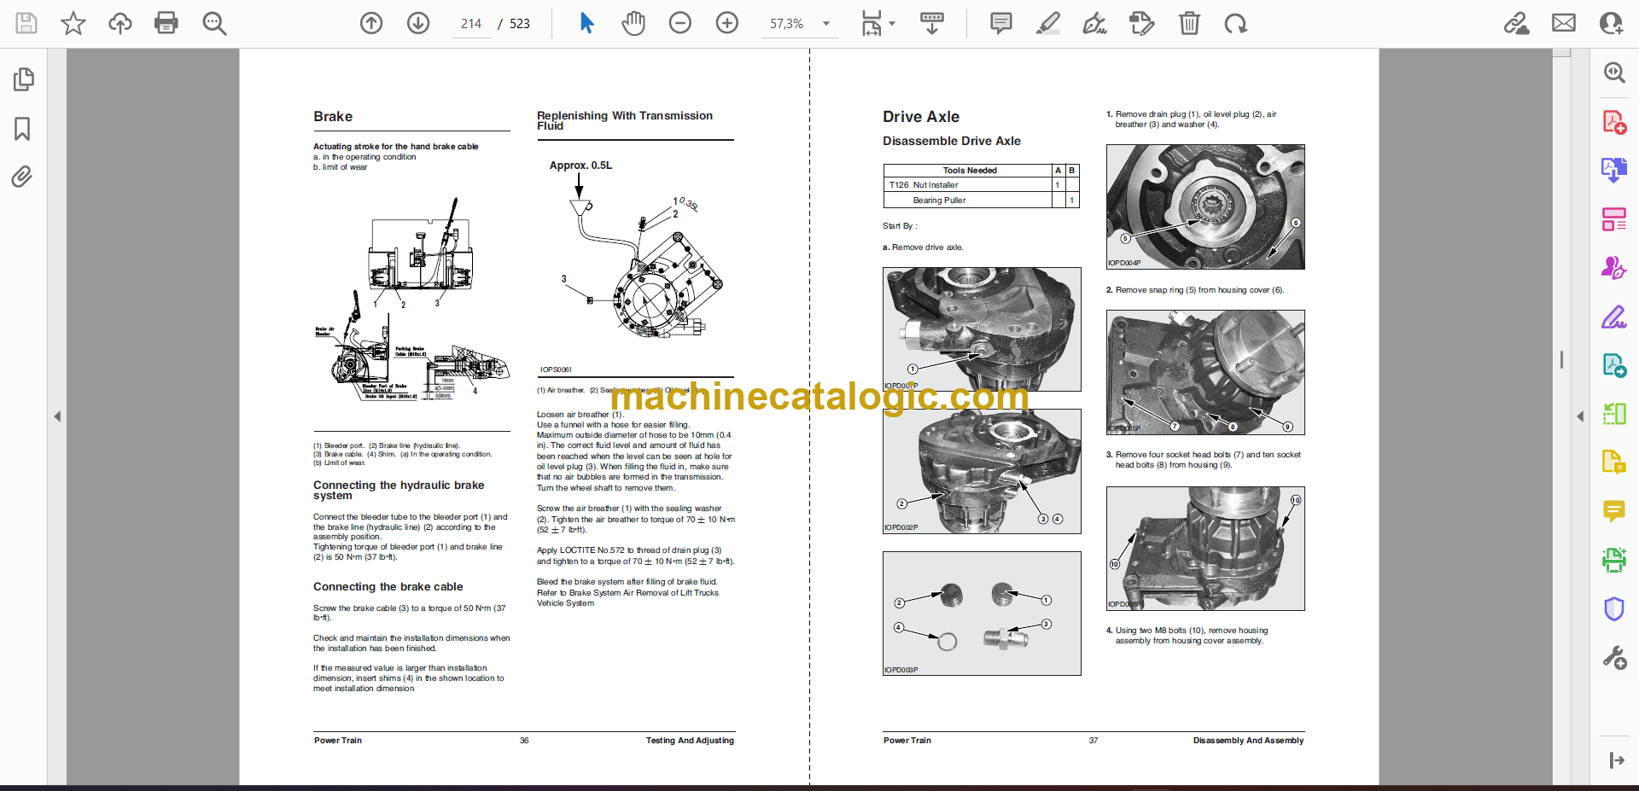Image resolution: width=1639 pixels, height=791 pixels.
Task: Click the Approx. 0.5L label
Action: pos(580,166)
